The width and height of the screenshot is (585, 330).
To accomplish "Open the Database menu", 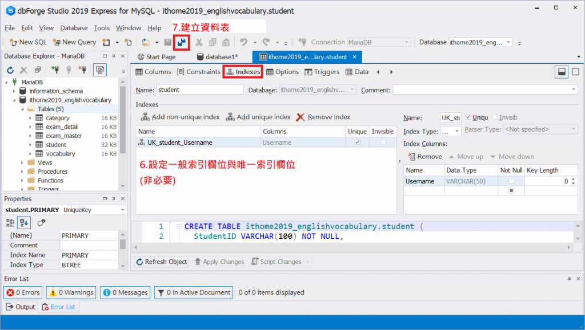I will (74, 28).
